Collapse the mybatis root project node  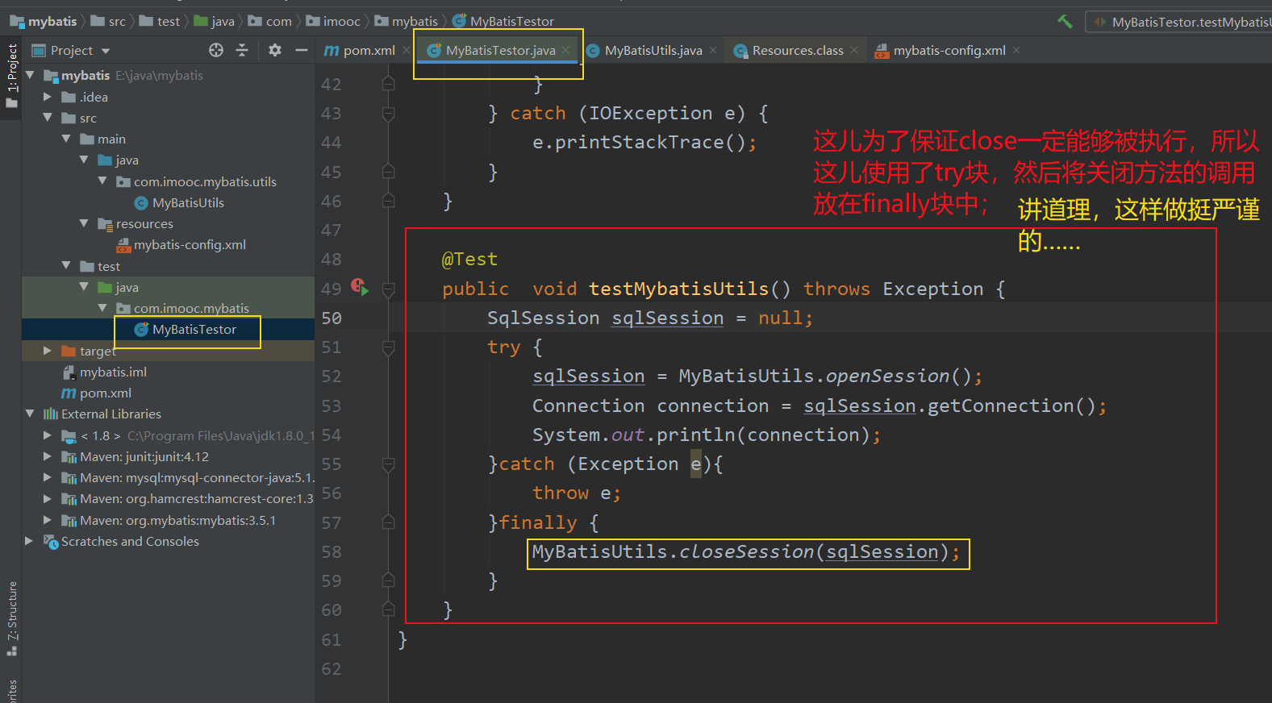tap(30, 75)
